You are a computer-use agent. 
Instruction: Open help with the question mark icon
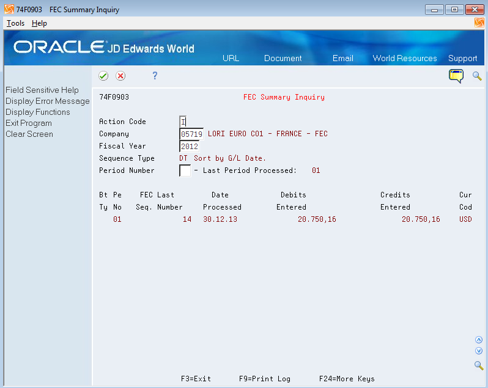tap(155, 76)
